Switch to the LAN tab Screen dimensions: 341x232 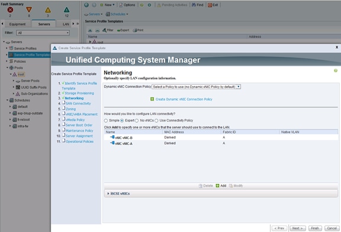coord(66,24)
